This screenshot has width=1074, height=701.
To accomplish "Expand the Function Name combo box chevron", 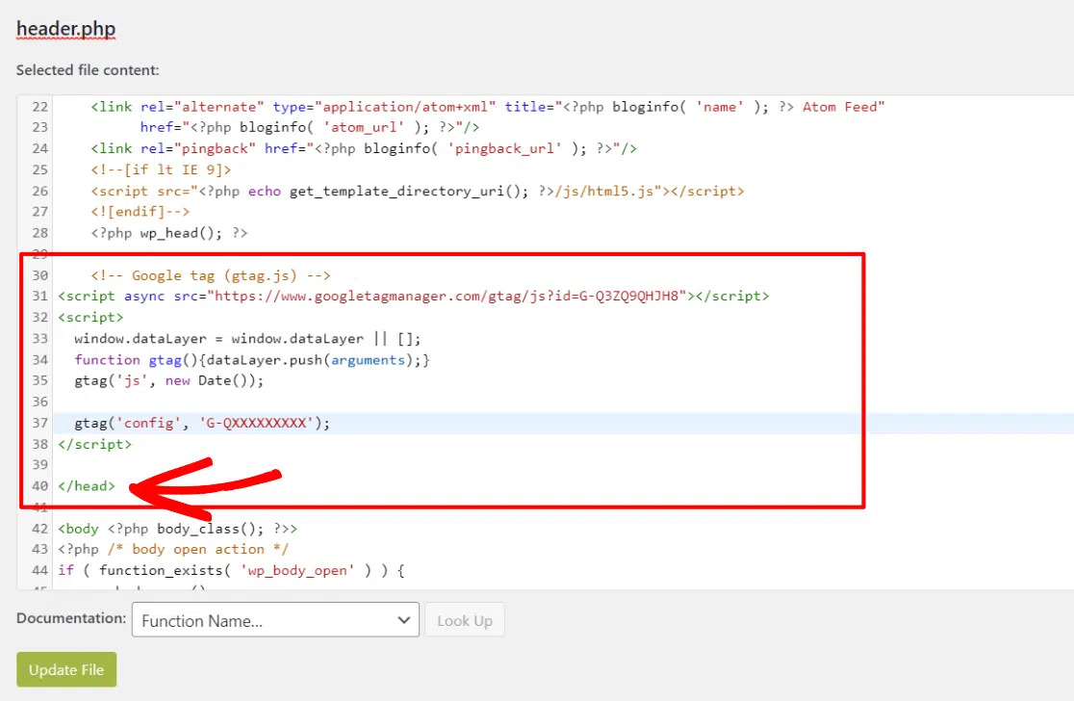I will click(x=404, y=620).
